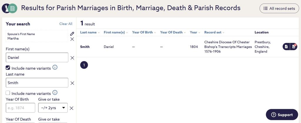Image resolution: width=301 pixels, height=123 pixels.
Task: Open Give or take −/+ 2yrs dropdown
Action: pyautogui.click(x=53, y=108)
